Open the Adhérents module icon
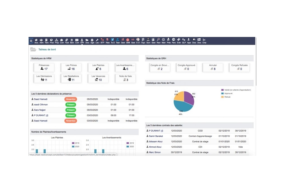 (41, 41)
